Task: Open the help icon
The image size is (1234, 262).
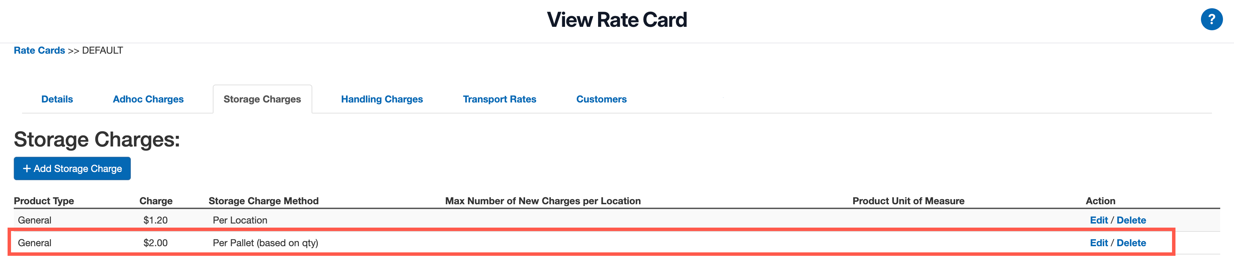Action: [1212, 19]
